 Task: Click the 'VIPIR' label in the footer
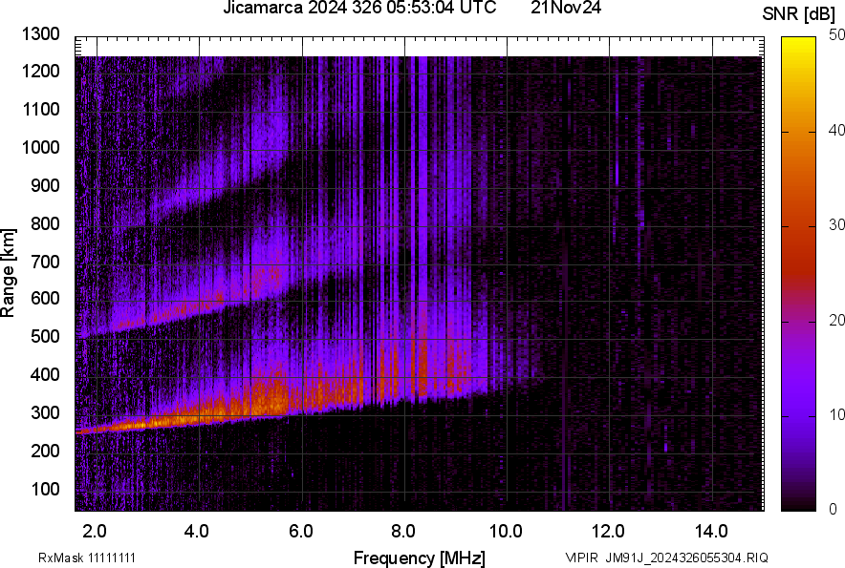click(581, 557)
